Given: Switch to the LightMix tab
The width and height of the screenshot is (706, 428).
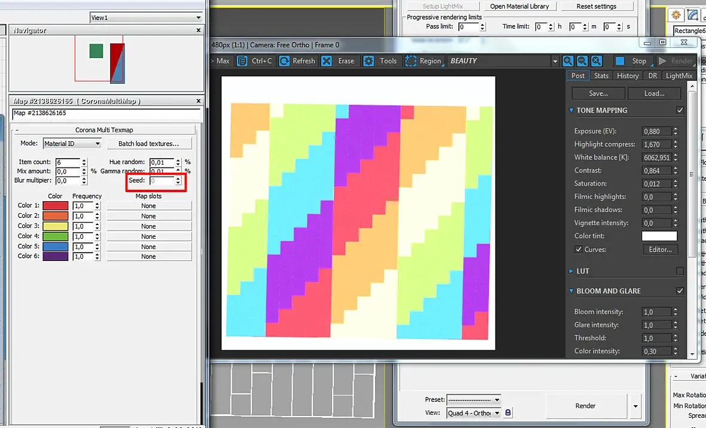Looking at the screenshot, I should click(x=679, y=75).
